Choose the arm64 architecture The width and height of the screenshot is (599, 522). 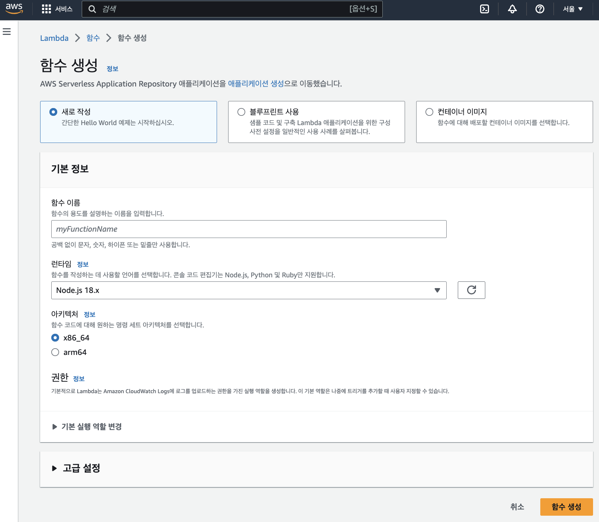click(55, 352)
